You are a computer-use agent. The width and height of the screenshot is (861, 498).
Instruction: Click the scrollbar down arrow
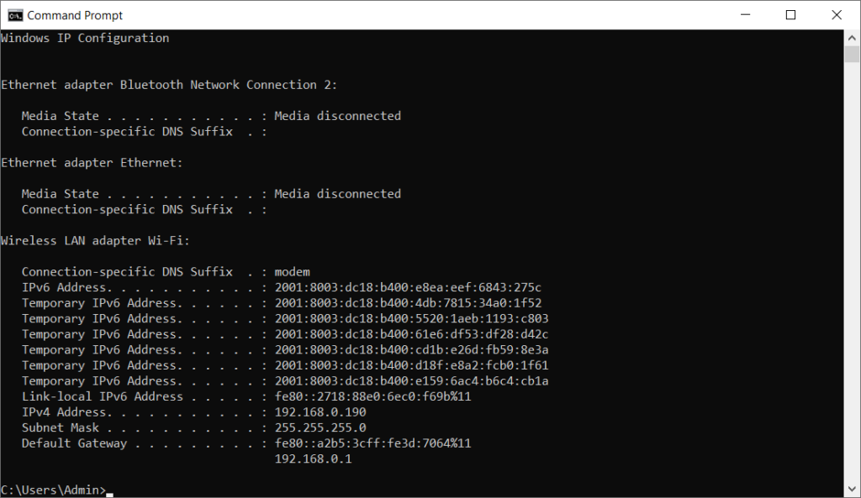[852, 490]
